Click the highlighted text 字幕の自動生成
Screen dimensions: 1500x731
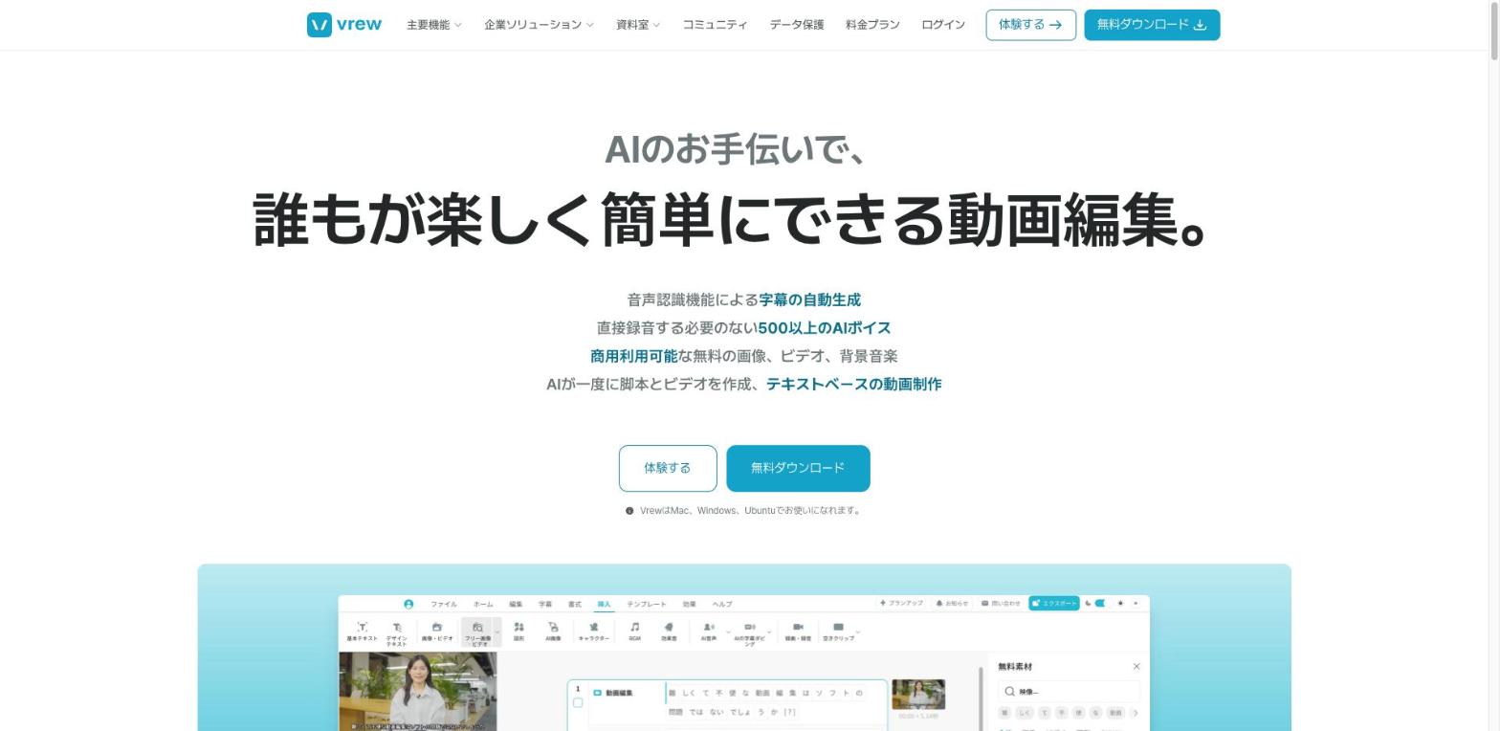pyautogui.click(x=809, y=300)
